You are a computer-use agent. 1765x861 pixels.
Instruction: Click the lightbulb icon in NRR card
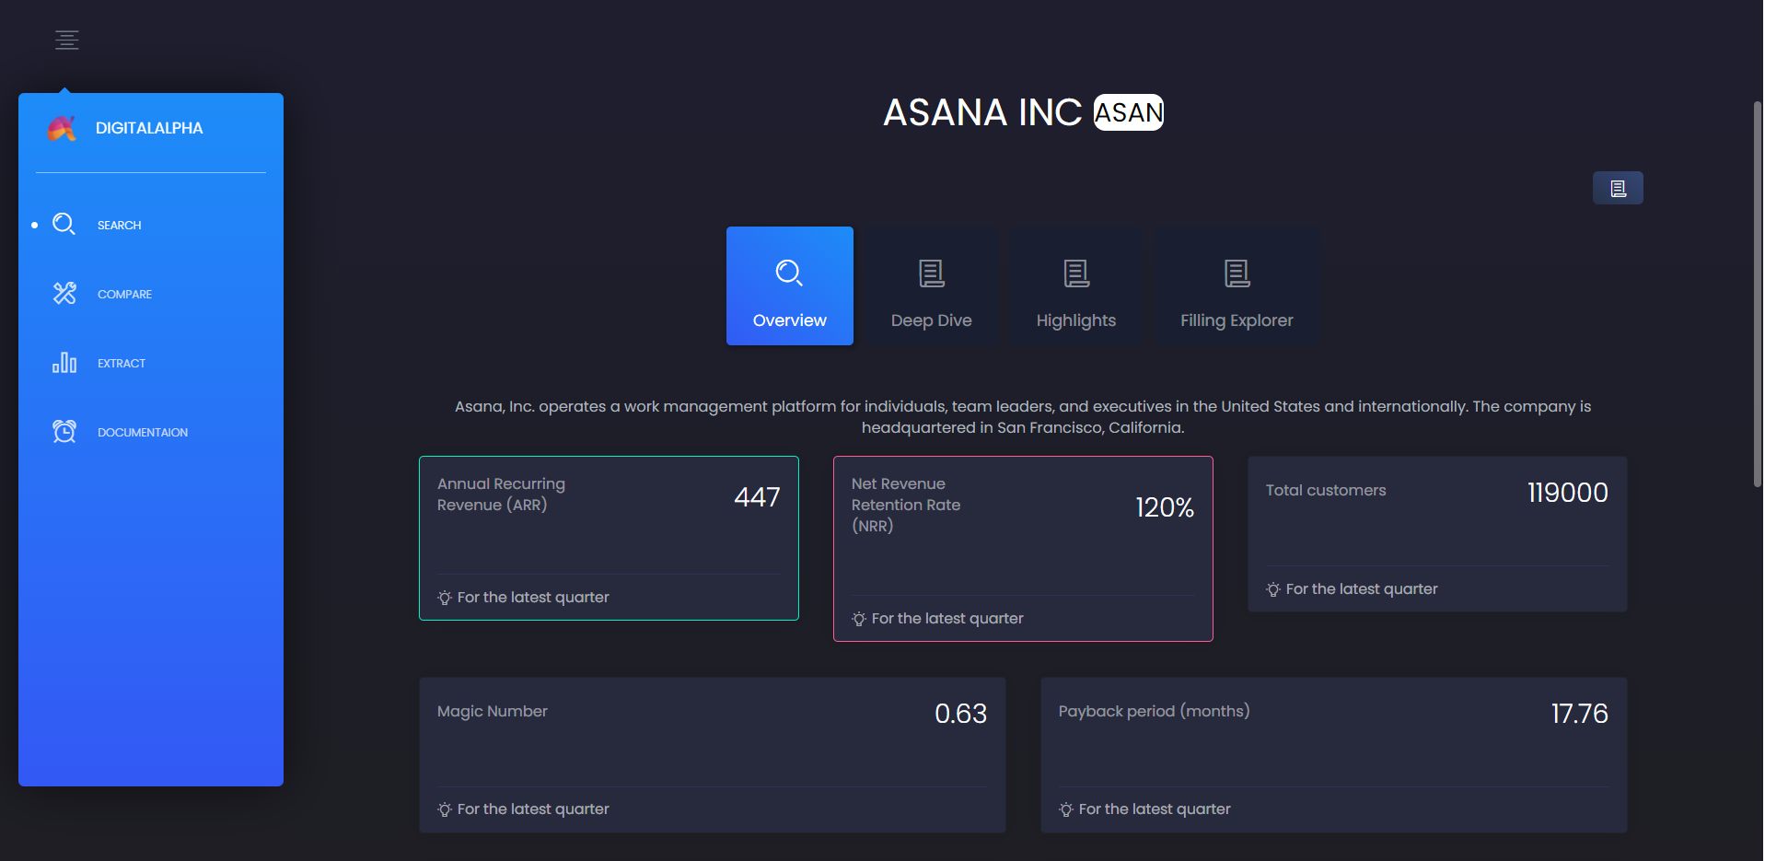859,619
